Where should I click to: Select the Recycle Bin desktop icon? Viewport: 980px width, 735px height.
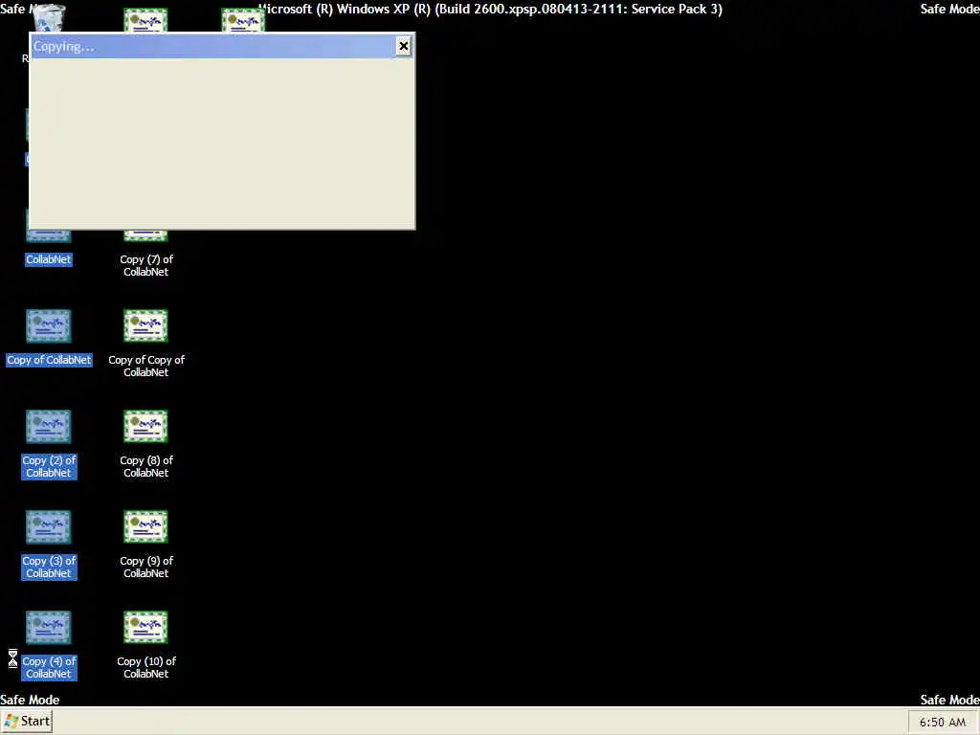pos(48,18)
